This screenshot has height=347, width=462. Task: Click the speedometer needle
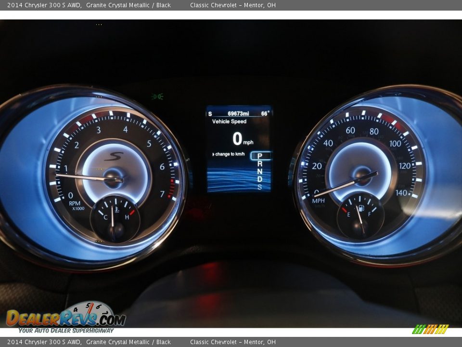(x=346, y=185)
